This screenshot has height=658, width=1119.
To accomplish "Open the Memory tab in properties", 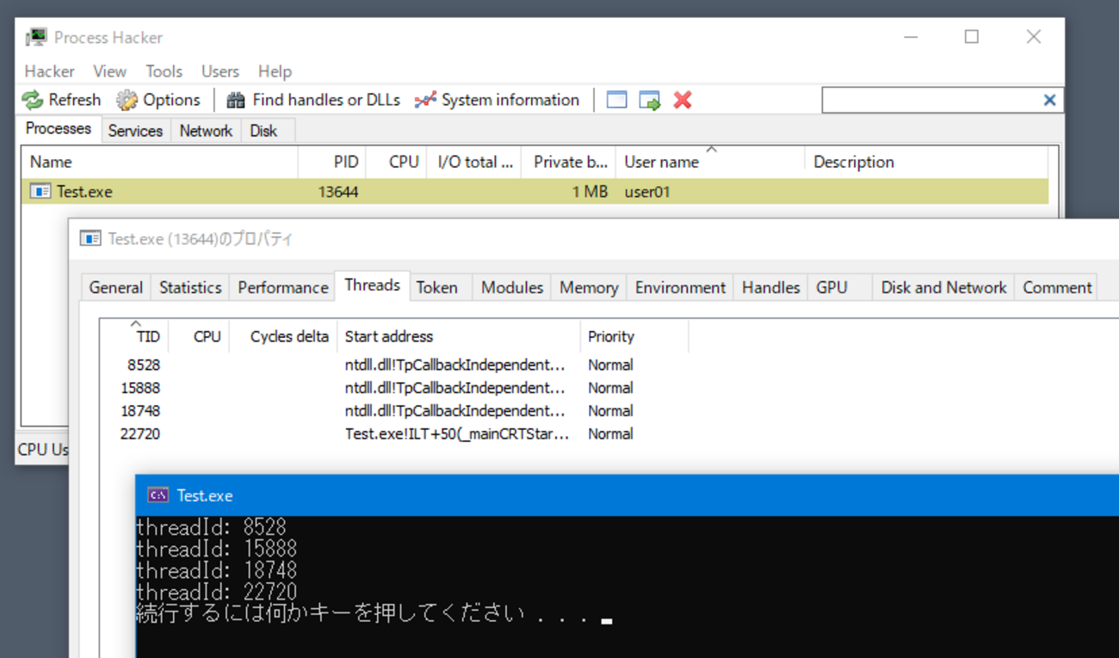I will [589, 287].
